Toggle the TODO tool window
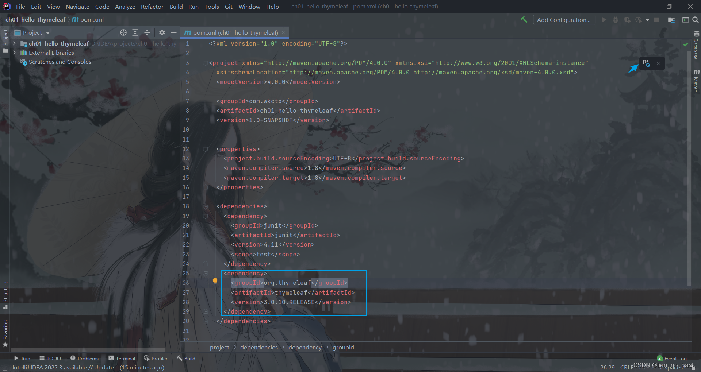The height and width of the screenshot is (372, 701). coord(50,359)
